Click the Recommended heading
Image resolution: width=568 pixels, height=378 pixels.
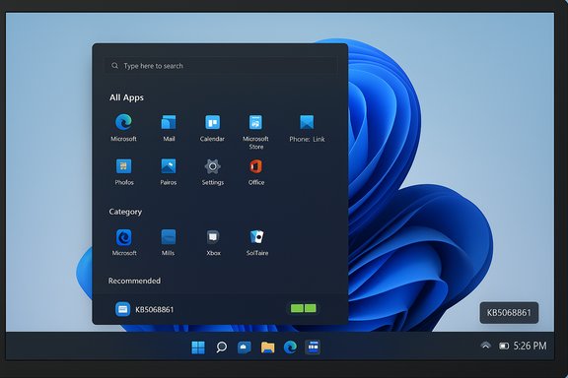click(134, 281)
